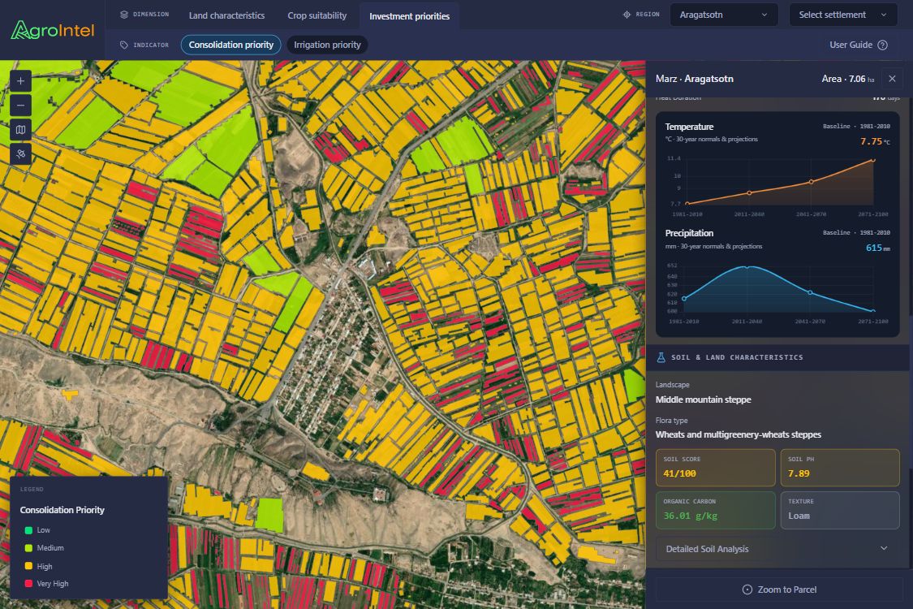Click the chevron on Detailed Soil Analysis

(884, 548)
